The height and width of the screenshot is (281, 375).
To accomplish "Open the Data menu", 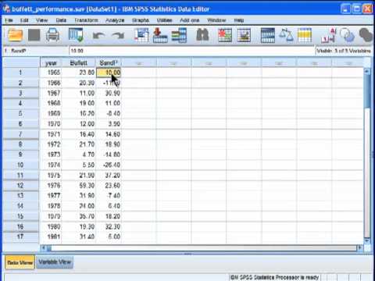I will [61, 20].
